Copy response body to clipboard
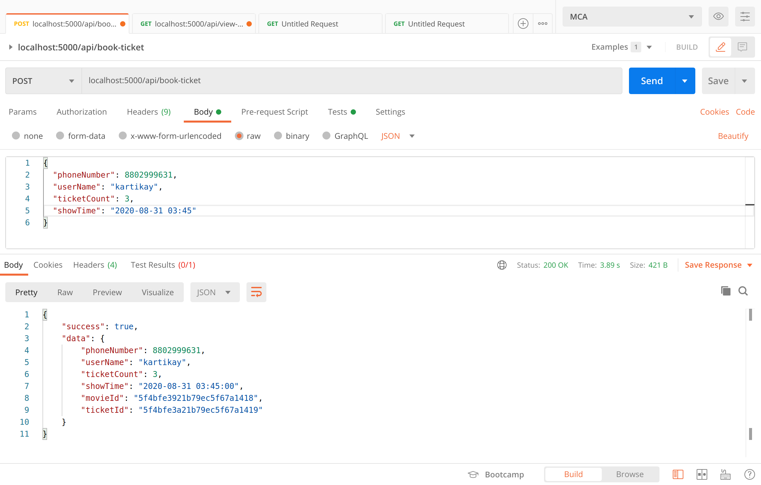761x485 pixels. click(726, 291)
